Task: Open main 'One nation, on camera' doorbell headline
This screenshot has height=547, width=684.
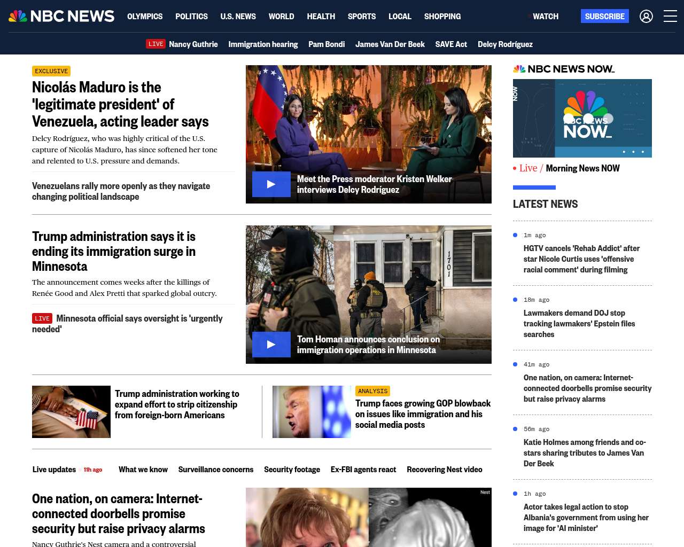Action: pos(119,514)
